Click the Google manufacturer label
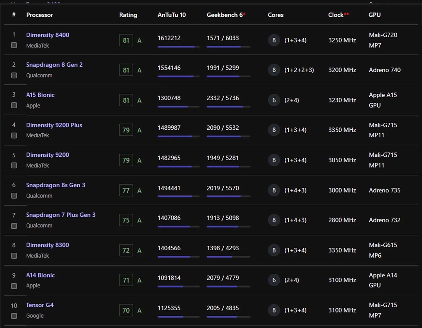 [35, 316]
